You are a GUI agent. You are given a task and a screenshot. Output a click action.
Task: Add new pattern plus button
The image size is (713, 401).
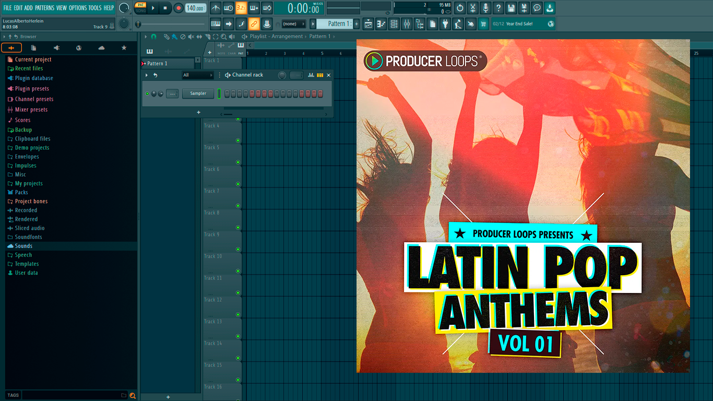tap(356, 24)
